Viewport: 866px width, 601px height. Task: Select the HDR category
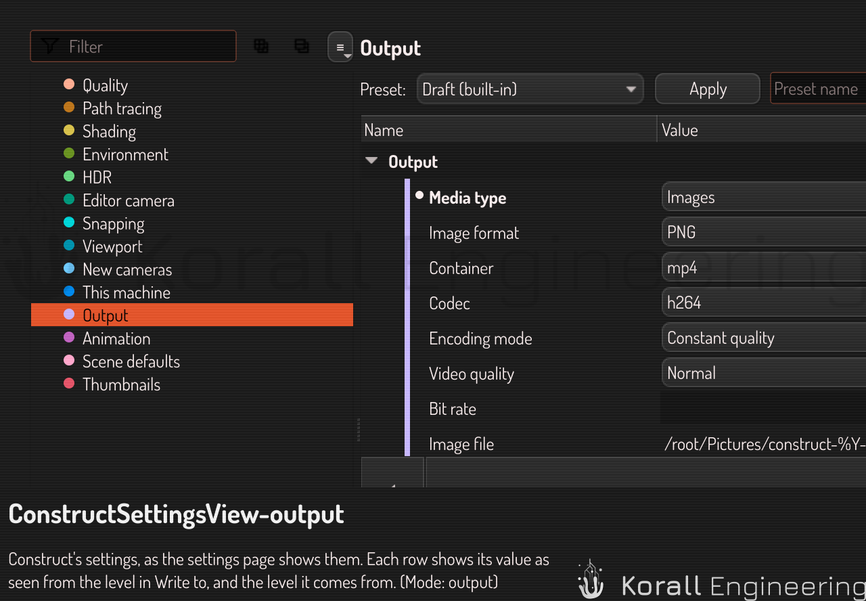192,177
